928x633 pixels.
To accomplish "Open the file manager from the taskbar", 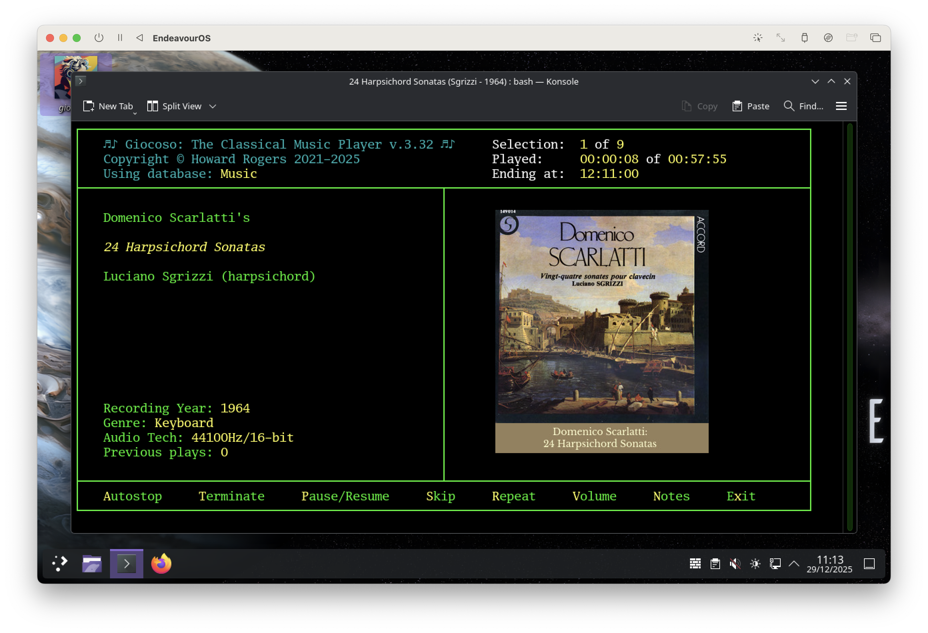I will point(92,564).
